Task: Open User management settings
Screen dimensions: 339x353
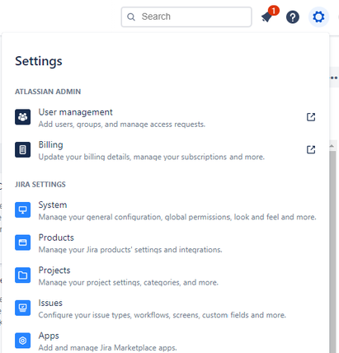Action: [x=165, y=118]
